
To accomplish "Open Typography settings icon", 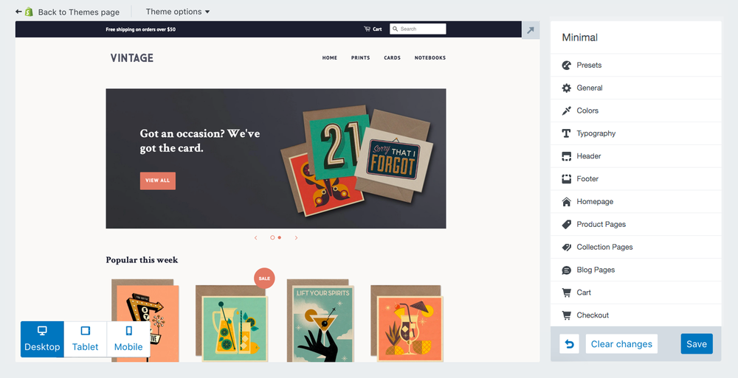I will 567,133.
